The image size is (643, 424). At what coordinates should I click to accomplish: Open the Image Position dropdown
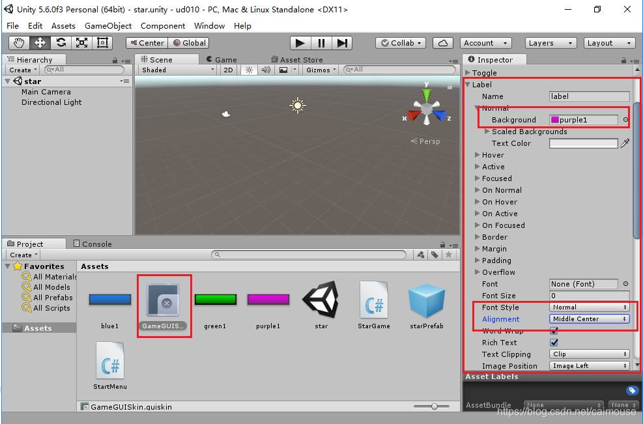click(x=590, y=366)
